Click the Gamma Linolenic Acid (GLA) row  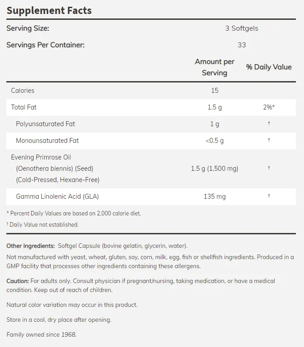tap(151, 196)
